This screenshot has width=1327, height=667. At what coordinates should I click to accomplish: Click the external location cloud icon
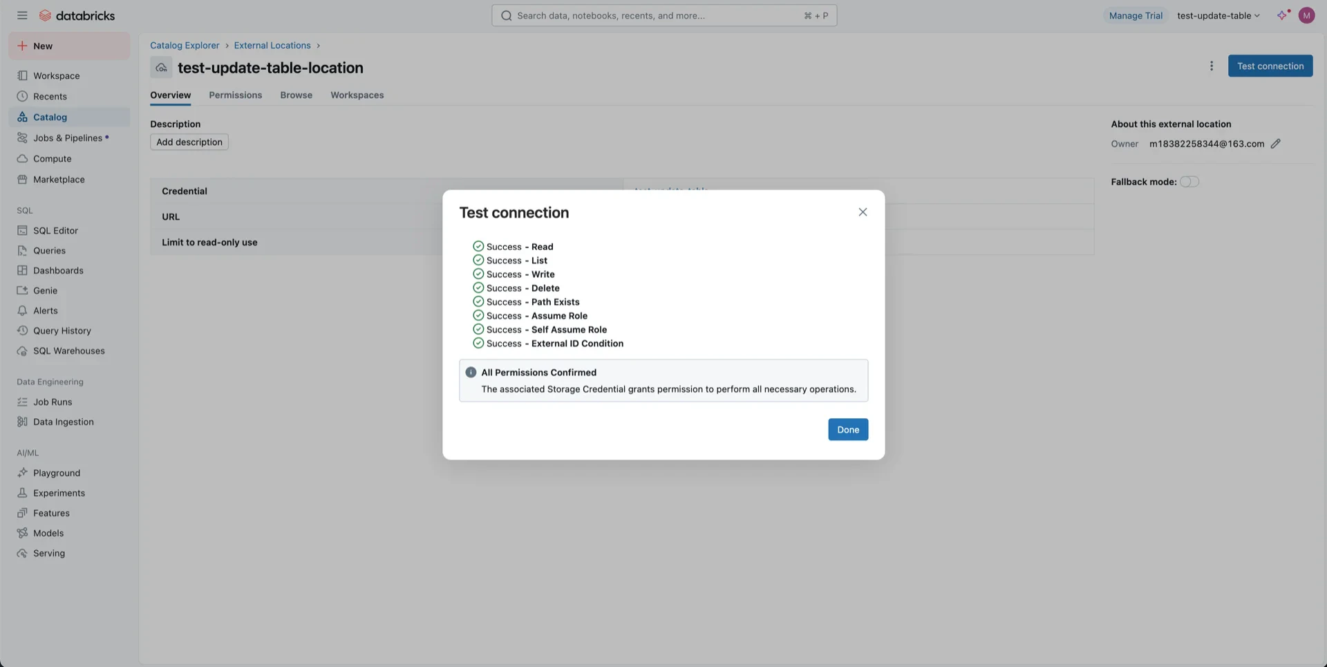pyautogui.click(x=161, y=68)
